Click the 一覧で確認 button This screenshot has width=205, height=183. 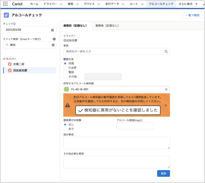(192, 15)
